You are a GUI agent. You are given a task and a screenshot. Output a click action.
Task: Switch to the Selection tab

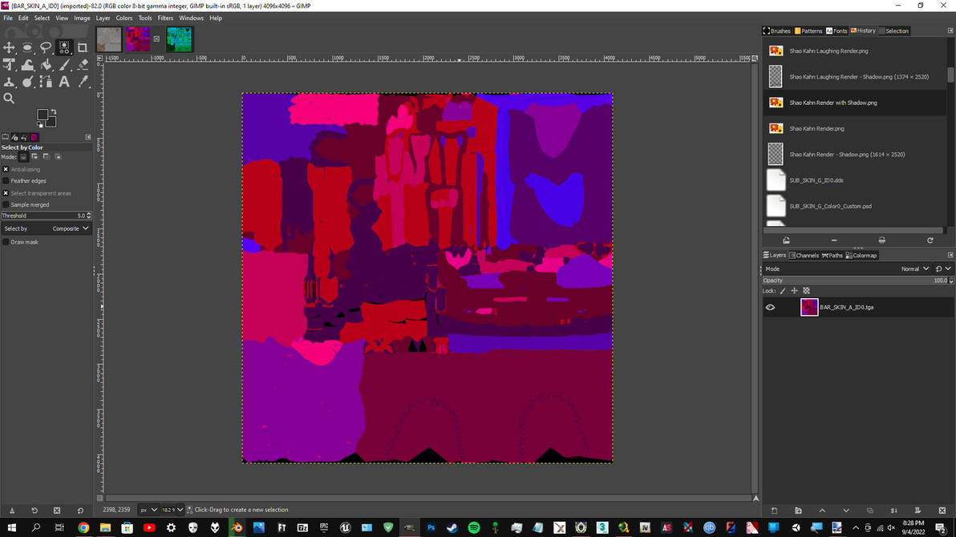point(893,31)
